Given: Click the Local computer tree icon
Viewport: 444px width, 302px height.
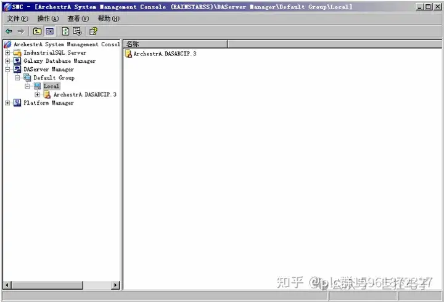Looking at the screenshot, I should tap(37, 86).
